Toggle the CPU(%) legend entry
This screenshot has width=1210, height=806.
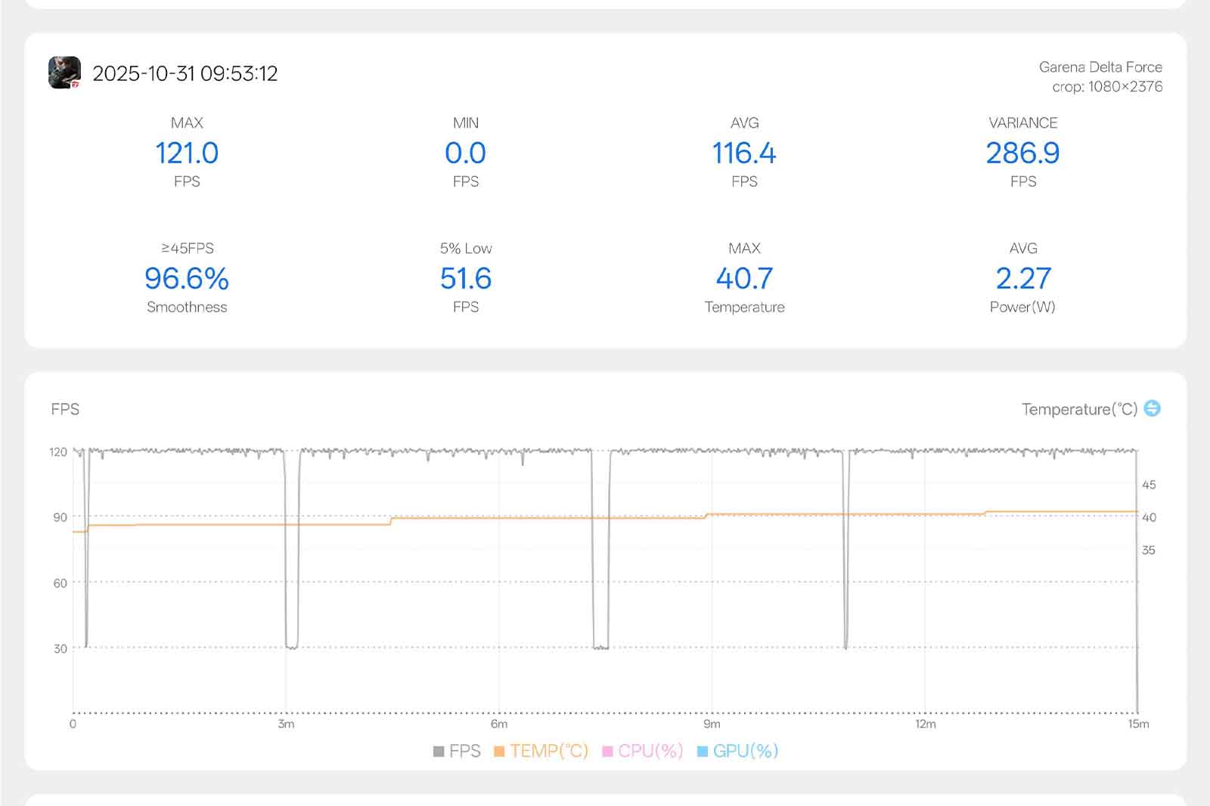click(642, 751)
